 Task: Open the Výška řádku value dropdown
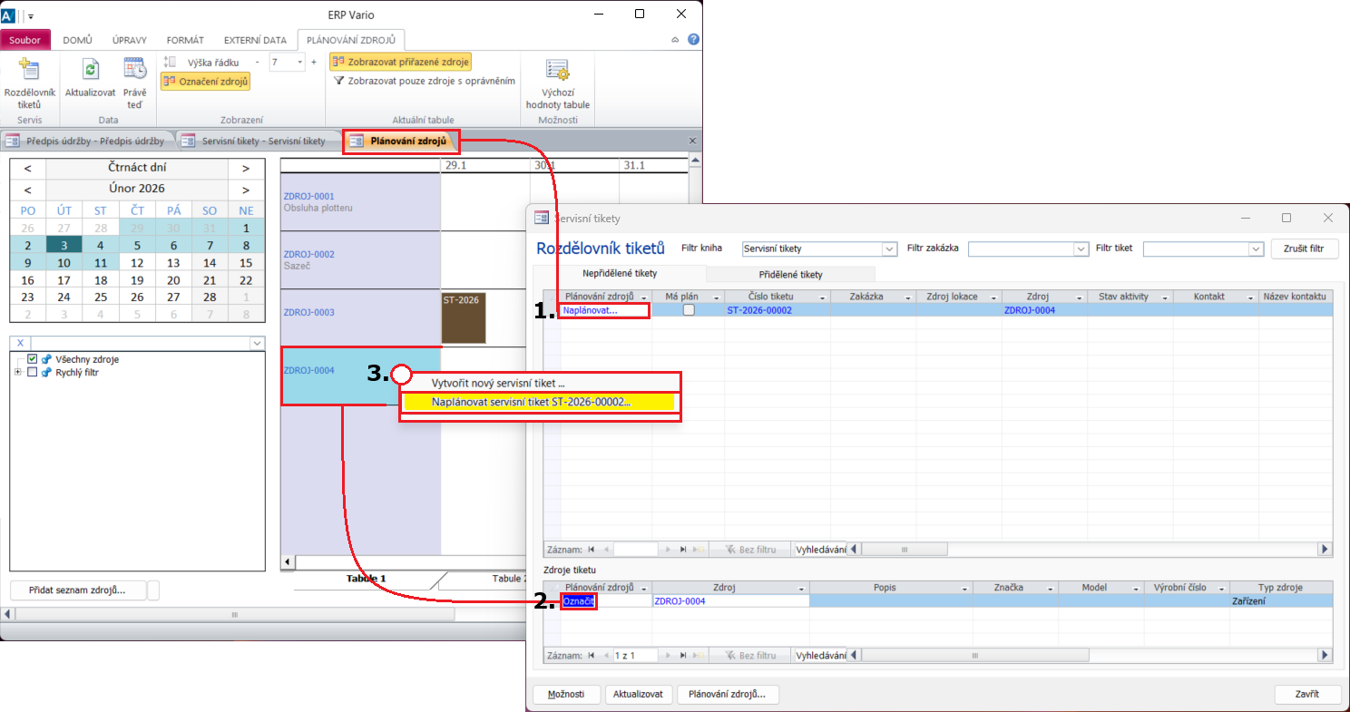pos(299,62)
